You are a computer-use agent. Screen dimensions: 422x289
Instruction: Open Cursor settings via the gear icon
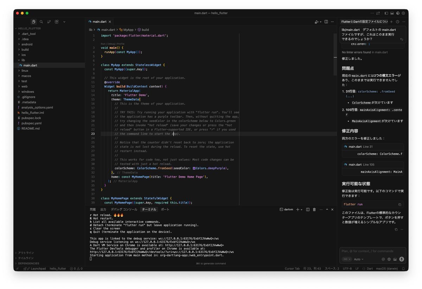coord(403,13)
